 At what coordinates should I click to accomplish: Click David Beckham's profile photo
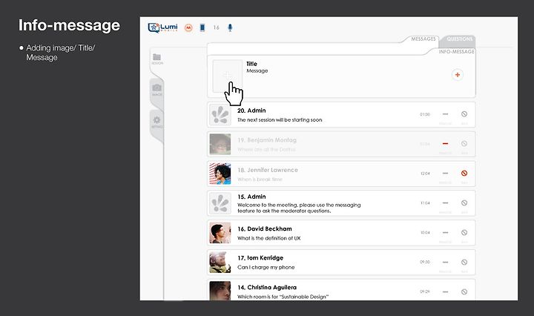click(x=220, y=233)
